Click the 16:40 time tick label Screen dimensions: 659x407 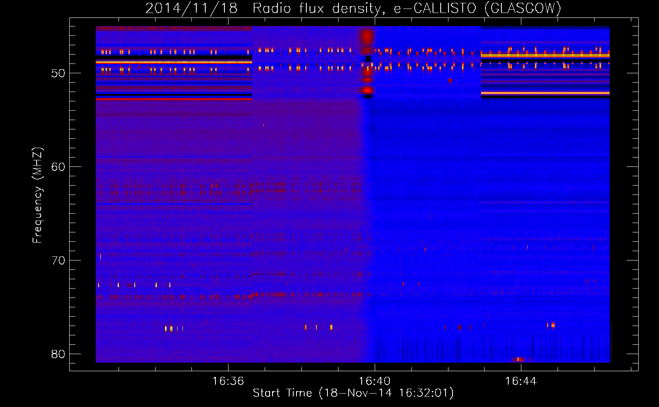click(374, 381)
